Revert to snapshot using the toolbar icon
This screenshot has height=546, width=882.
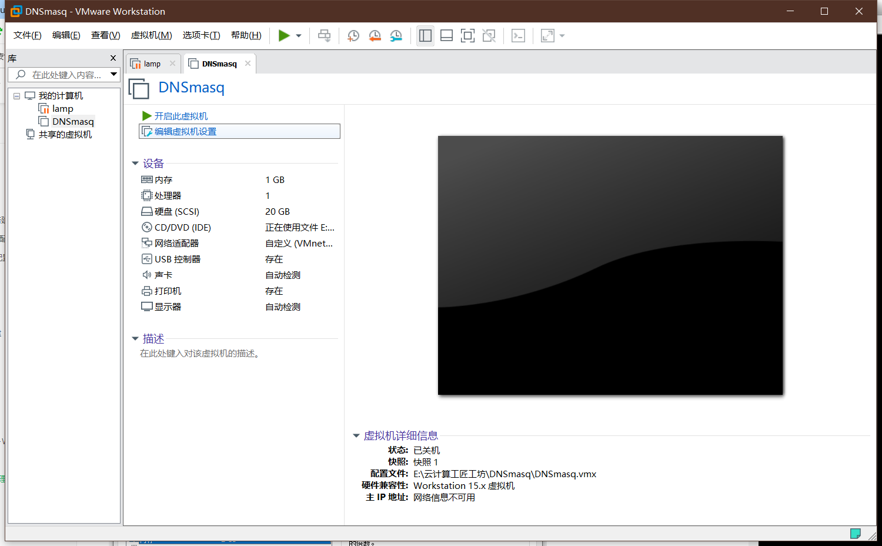pos(375,35)
